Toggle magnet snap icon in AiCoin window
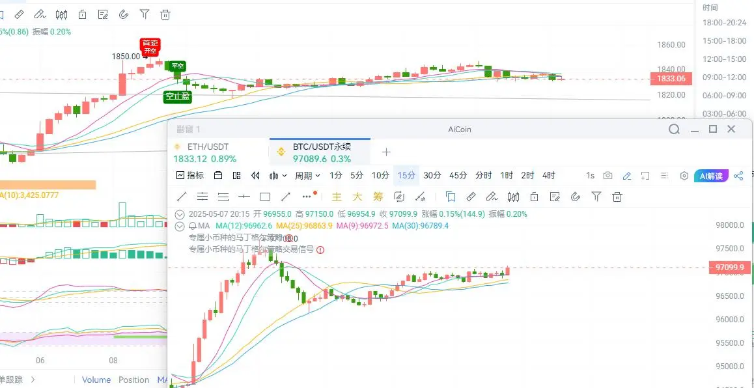754x388 pixels. point(576,196)
